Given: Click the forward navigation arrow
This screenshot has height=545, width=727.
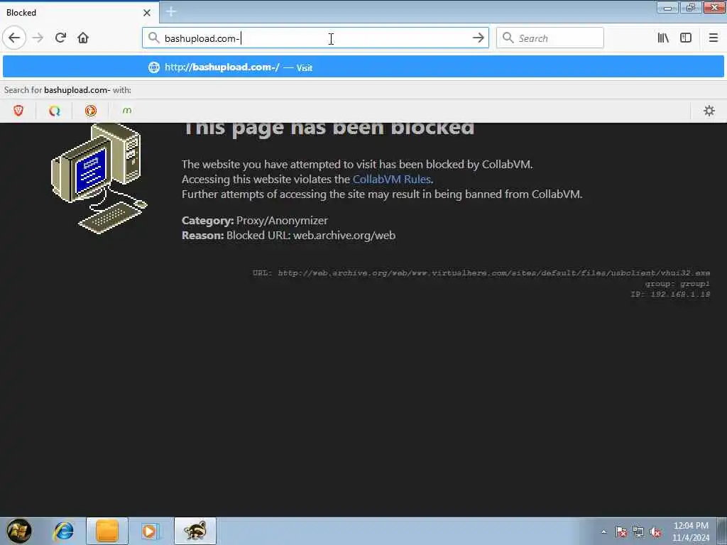Looking at the screenshot, I should (x=38, y=38).
